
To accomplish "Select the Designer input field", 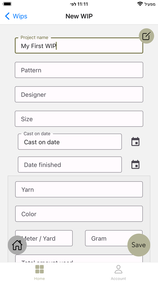I will pyautogui.click(x=79, y=94).
